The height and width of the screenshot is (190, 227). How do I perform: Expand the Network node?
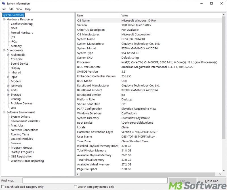click(x=9, y=86)
